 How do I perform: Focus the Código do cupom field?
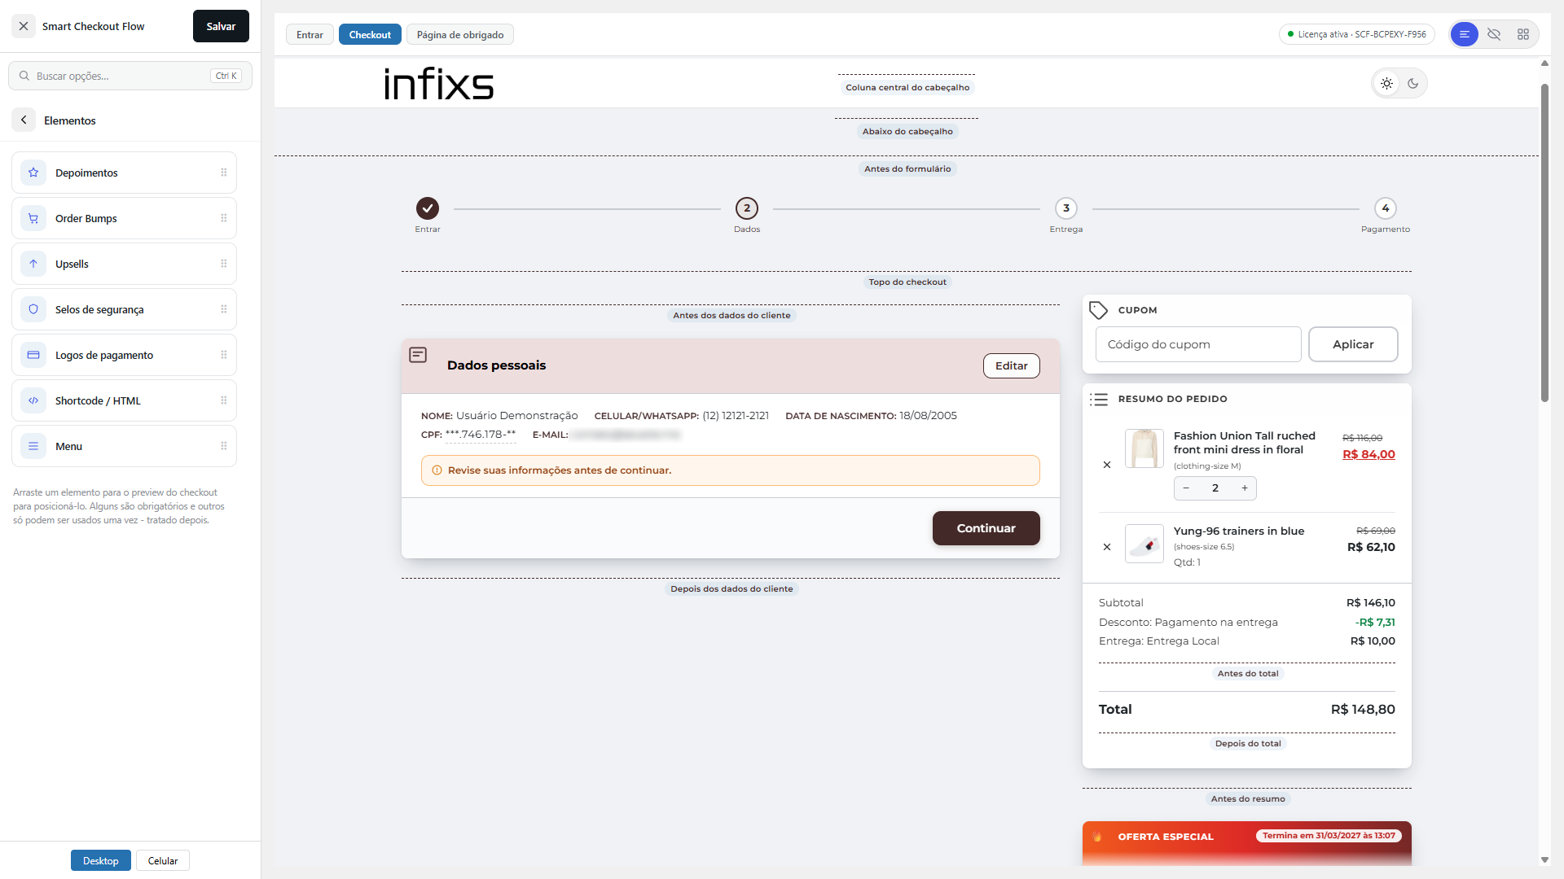tap(1198, 344)
